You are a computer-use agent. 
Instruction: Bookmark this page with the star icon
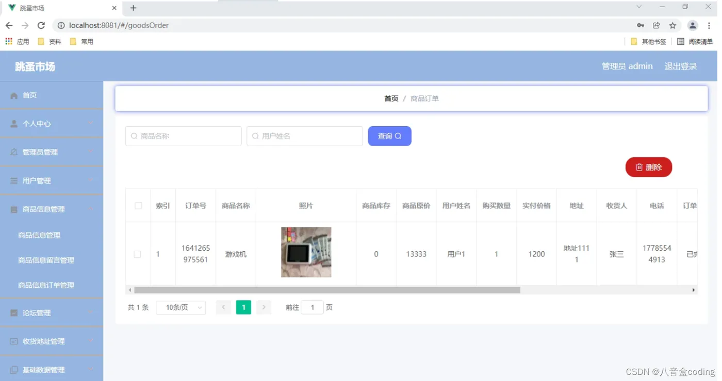pyautogui.click(x=672, y=25)
